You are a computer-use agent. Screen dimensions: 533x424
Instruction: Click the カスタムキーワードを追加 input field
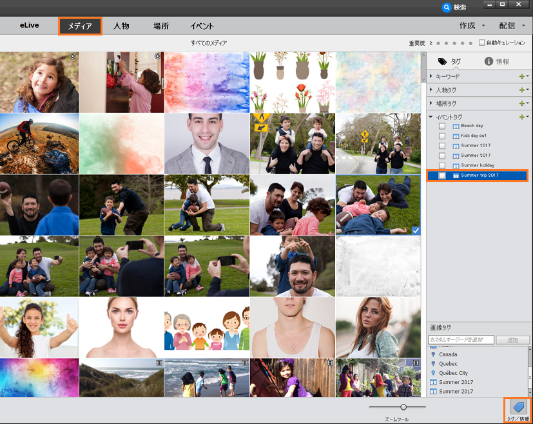(461, 339)
